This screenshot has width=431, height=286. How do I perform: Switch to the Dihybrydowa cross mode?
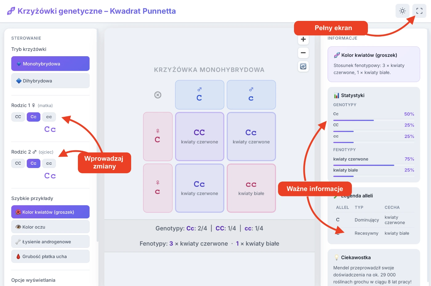click(x=50, y=81)
